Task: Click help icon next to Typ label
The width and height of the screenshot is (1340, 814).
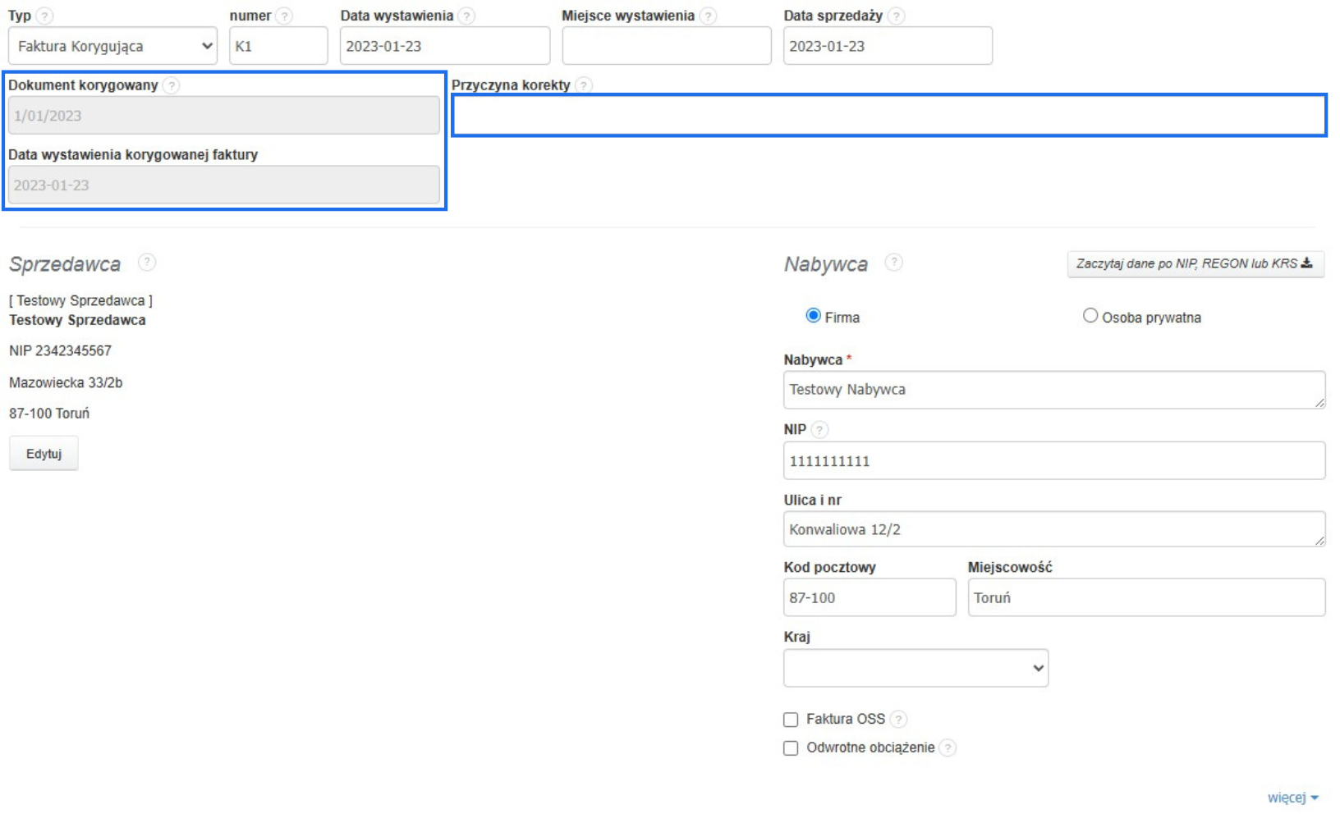Action: pos(45,16)
